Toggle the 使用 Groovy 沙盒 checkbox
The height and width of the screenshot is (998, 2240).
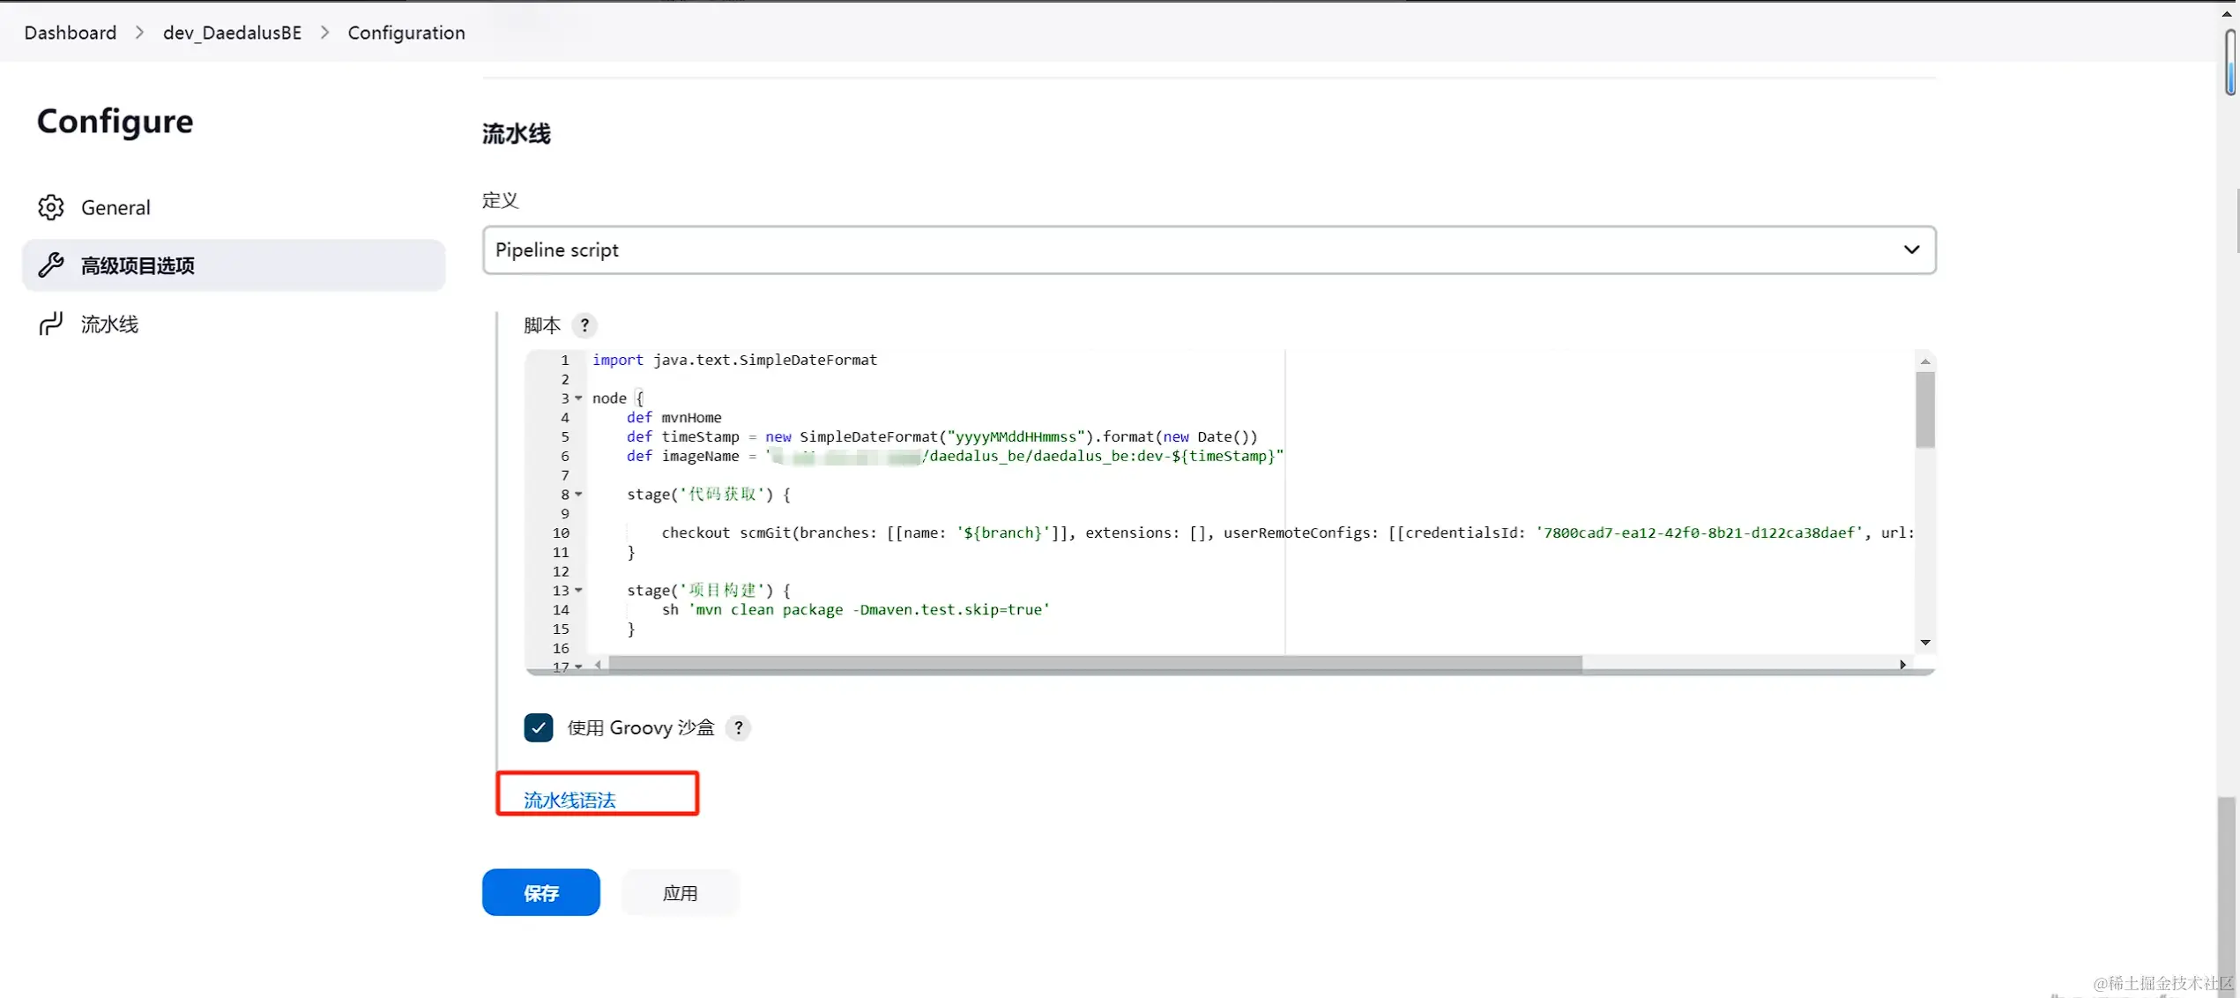pos(539,727)
